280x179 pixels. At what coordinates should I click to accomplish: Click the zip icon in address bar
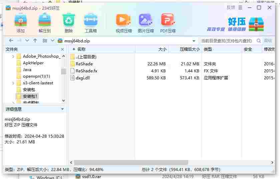click(x=60, y=41)
